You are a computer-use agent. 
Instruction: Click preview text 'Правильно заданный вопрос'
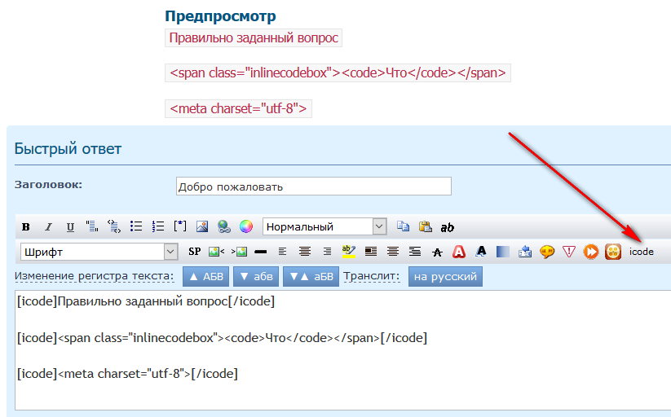point(254,38)
